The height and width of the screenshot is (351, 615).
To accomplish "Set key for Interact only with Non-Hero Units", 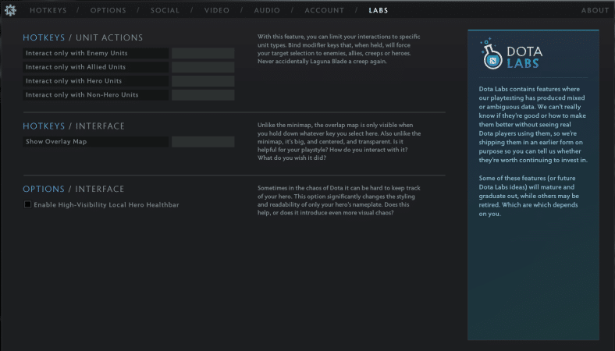I will point(203,95).
